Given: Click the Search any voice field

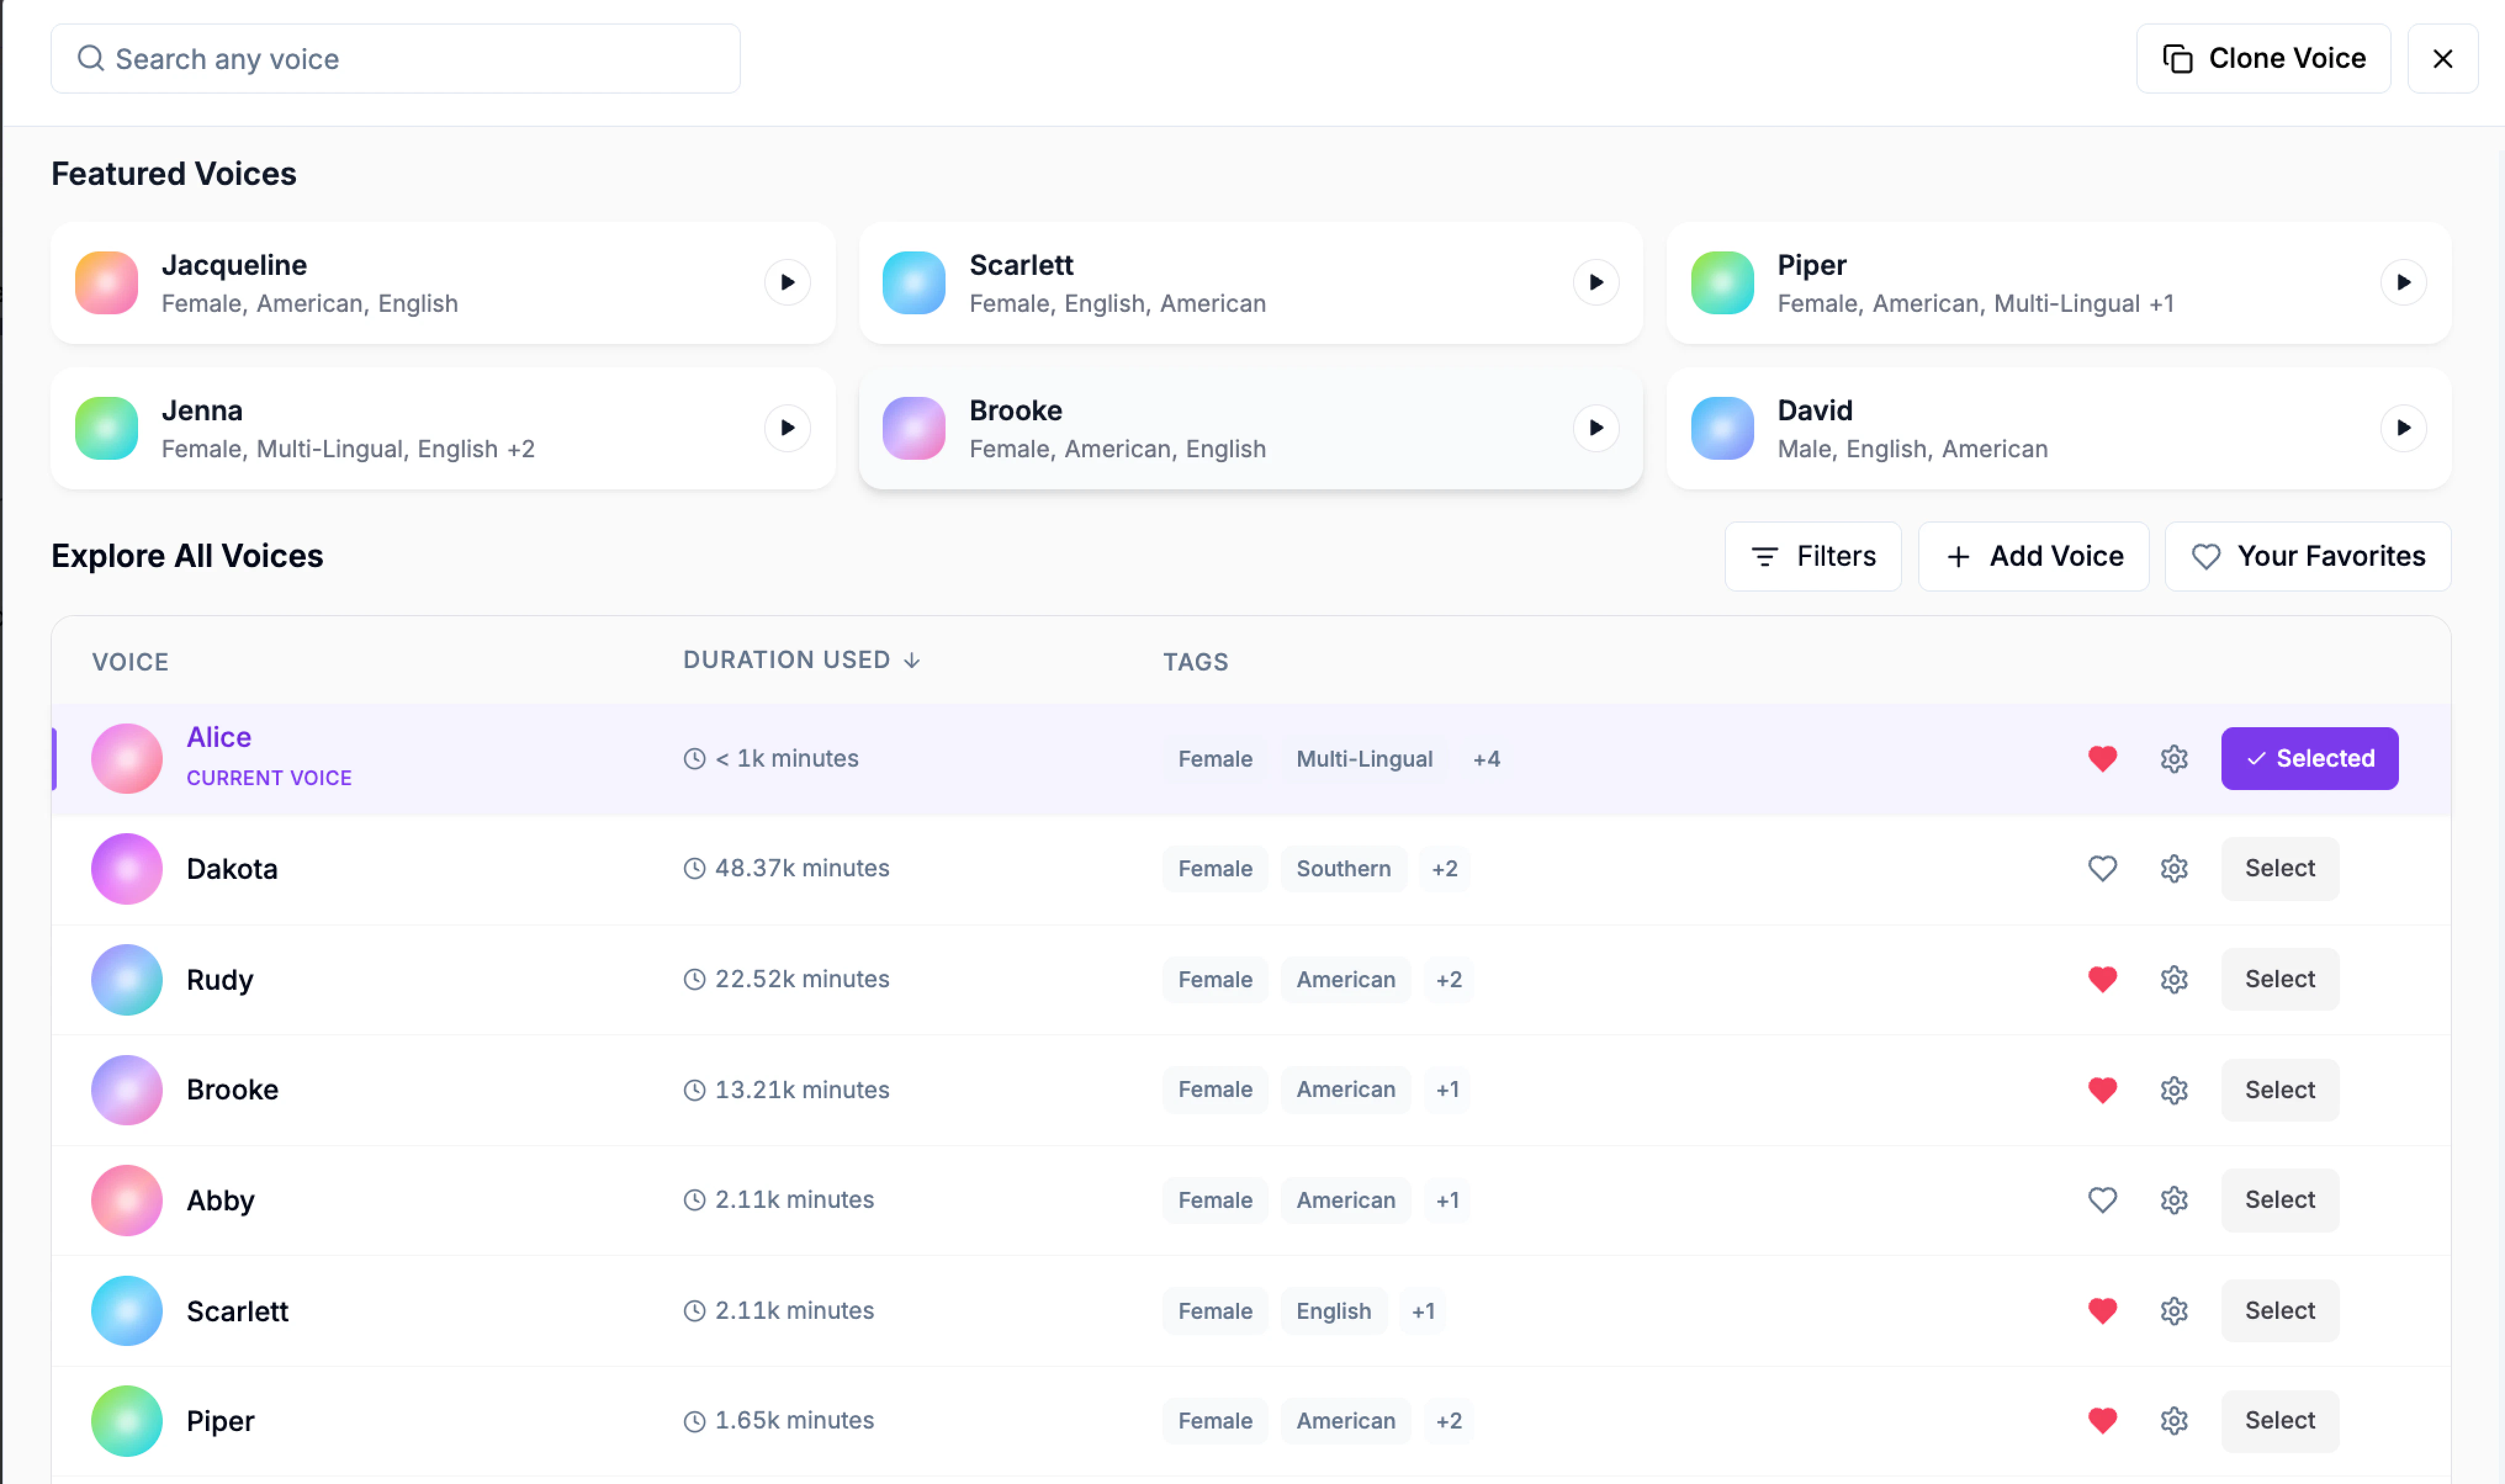Looking at the screenshot, I should point(395,59).
